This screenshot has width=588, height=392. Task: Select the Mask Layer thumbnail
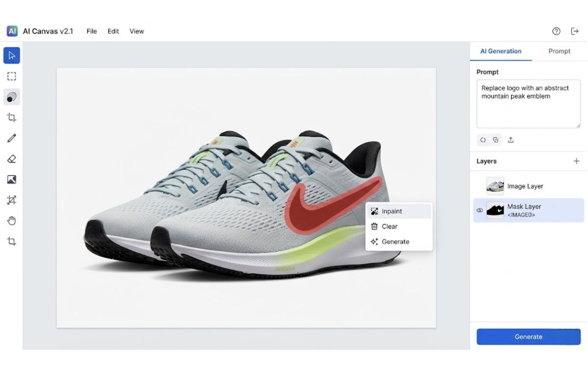(x=495, y=210)
